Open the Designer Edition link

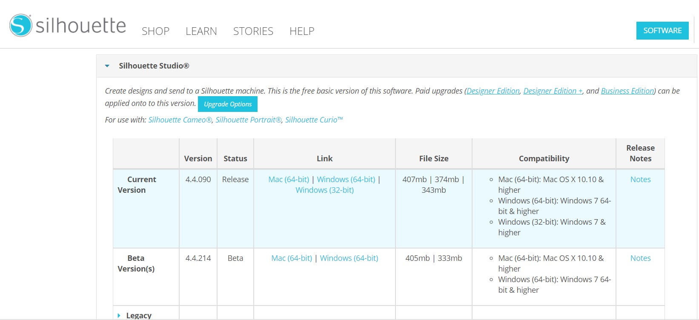click(493, 91)
